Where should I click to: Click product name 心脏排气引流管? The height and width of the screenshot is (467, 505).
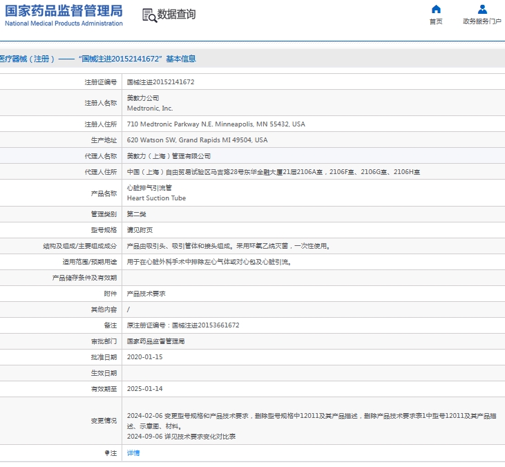[x=149, y=188]
